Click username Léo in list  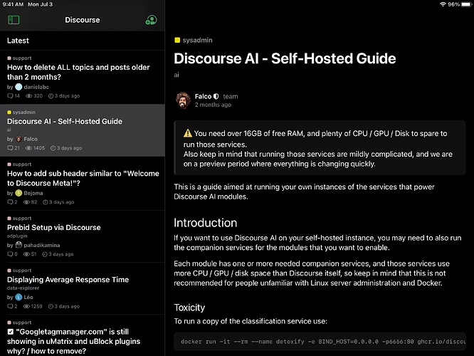pyautogui.click(x=28, y=297)
